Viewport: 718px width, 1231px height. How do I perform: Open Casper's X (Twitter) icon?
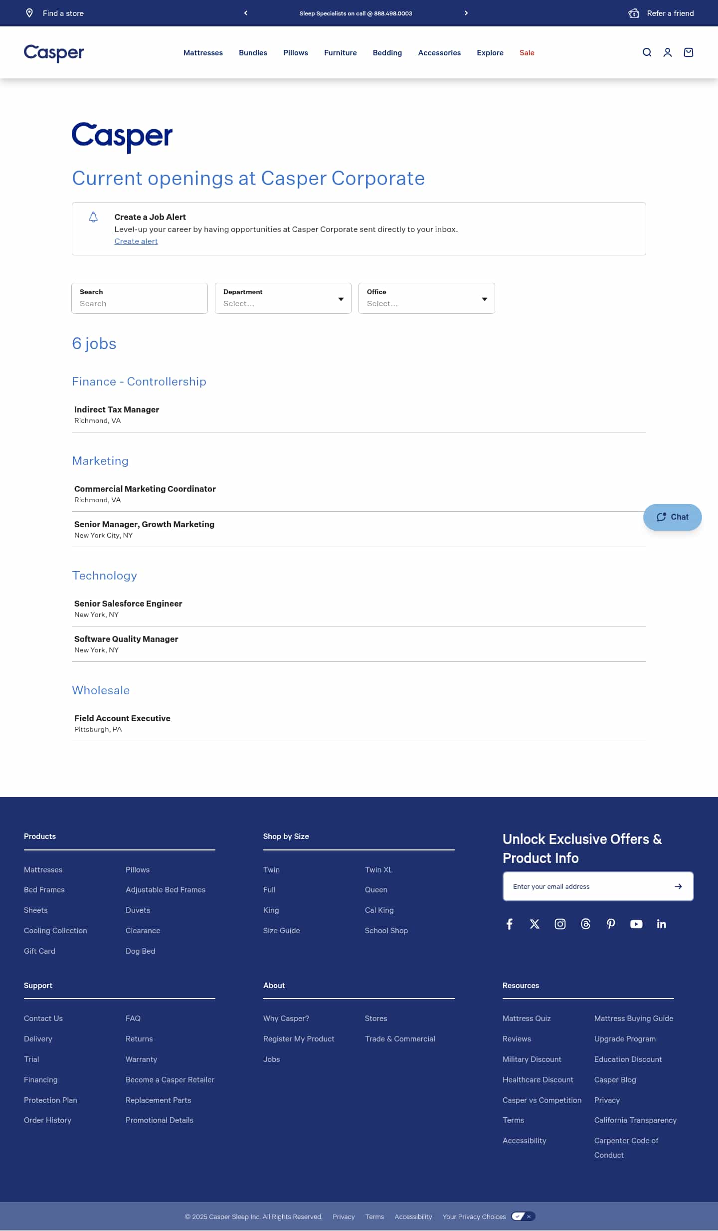point(535,924)
